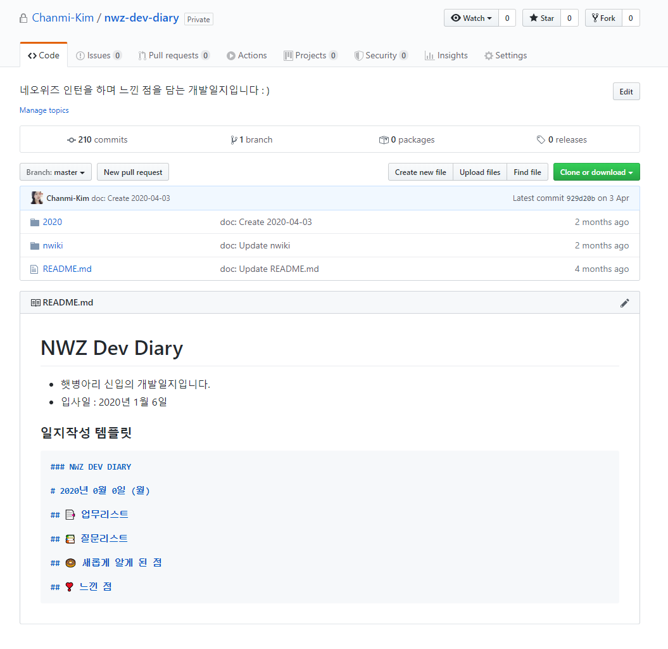
Task: Open the nwiki folder
Action: click(53, 246)
